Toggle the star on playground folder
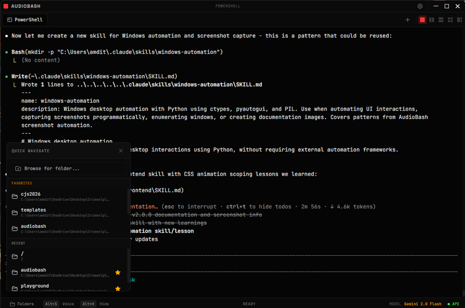The height and width of the screenshot is (308, 465). [x=118, y=288]
